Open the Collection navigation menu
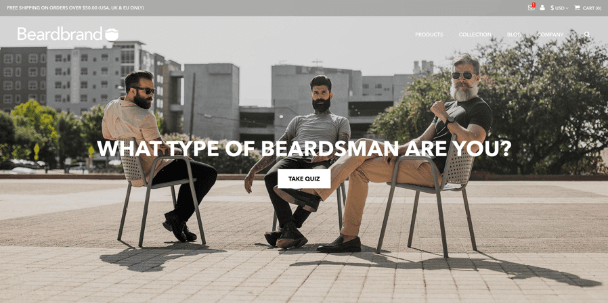The height and width of the screenshot is (303, 608). 475,34
